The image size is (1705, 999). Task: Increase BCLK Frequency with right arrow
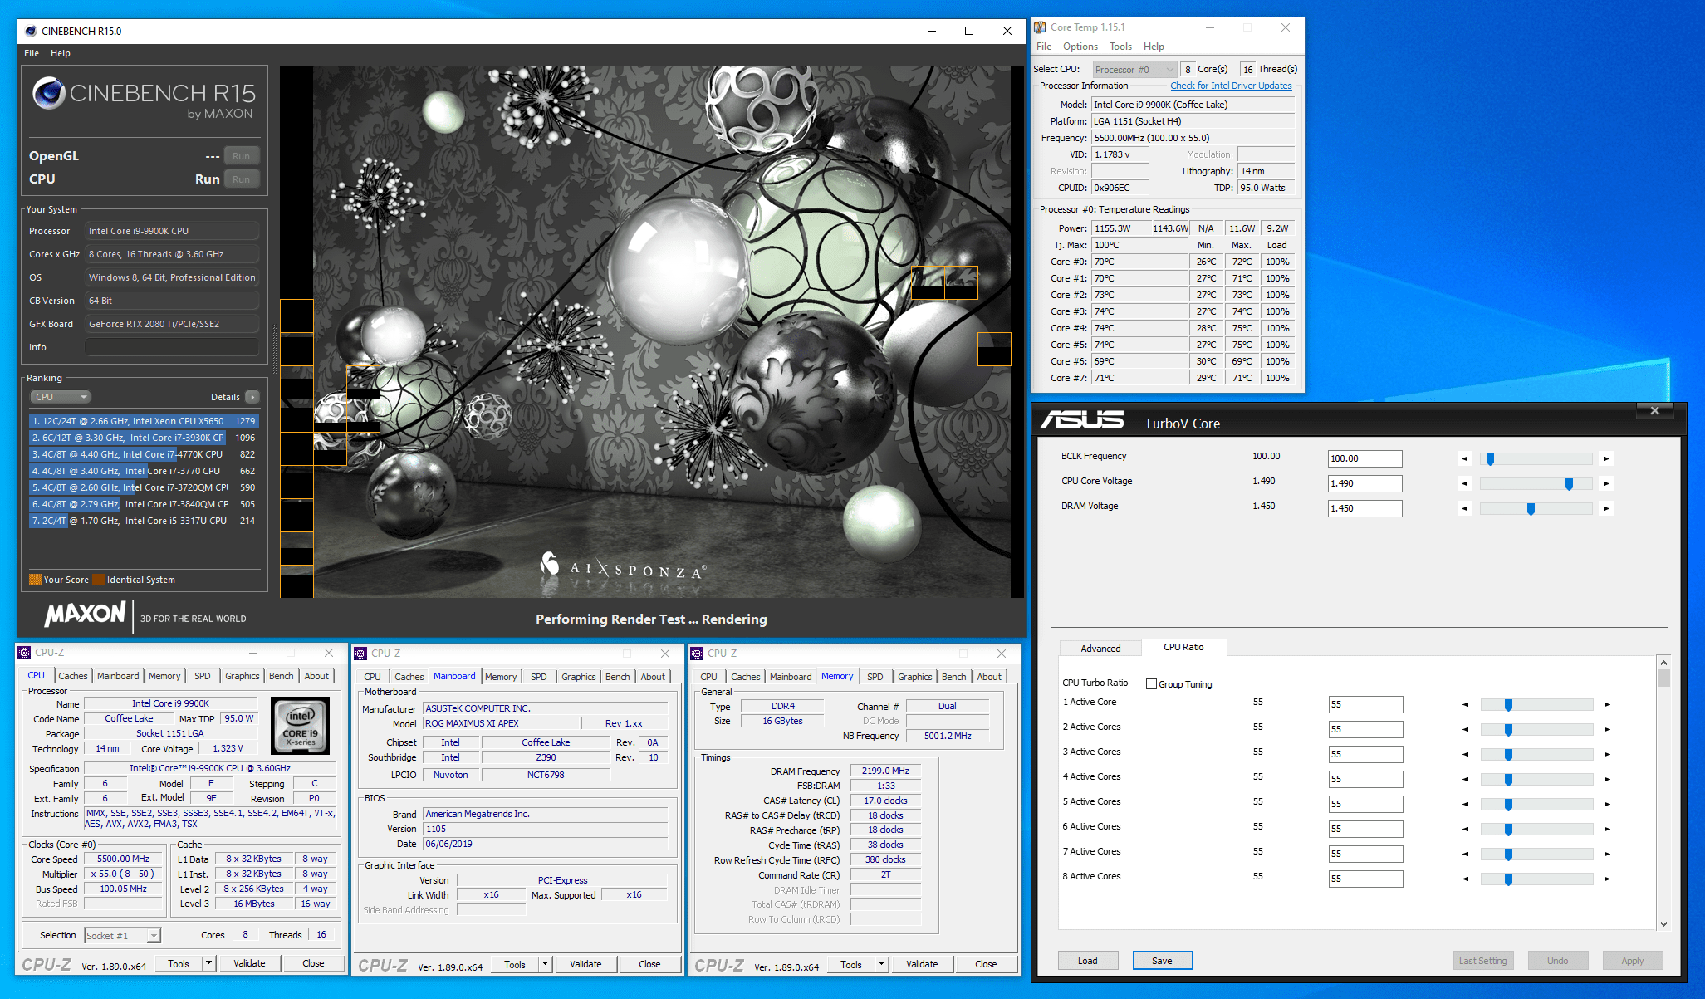(x=1606, y=458)
